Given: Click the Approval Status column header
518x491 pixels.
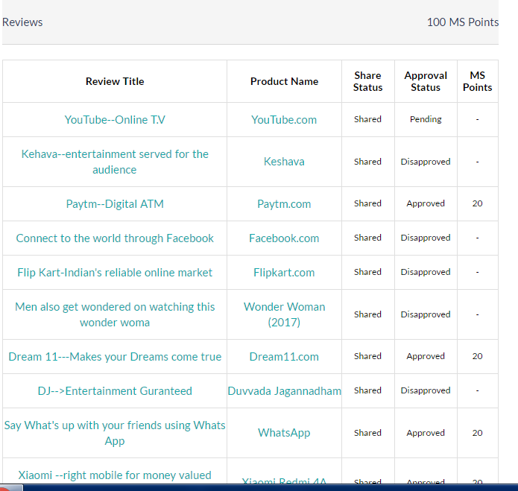Looking at the screenshot, I should click(426, 81).
